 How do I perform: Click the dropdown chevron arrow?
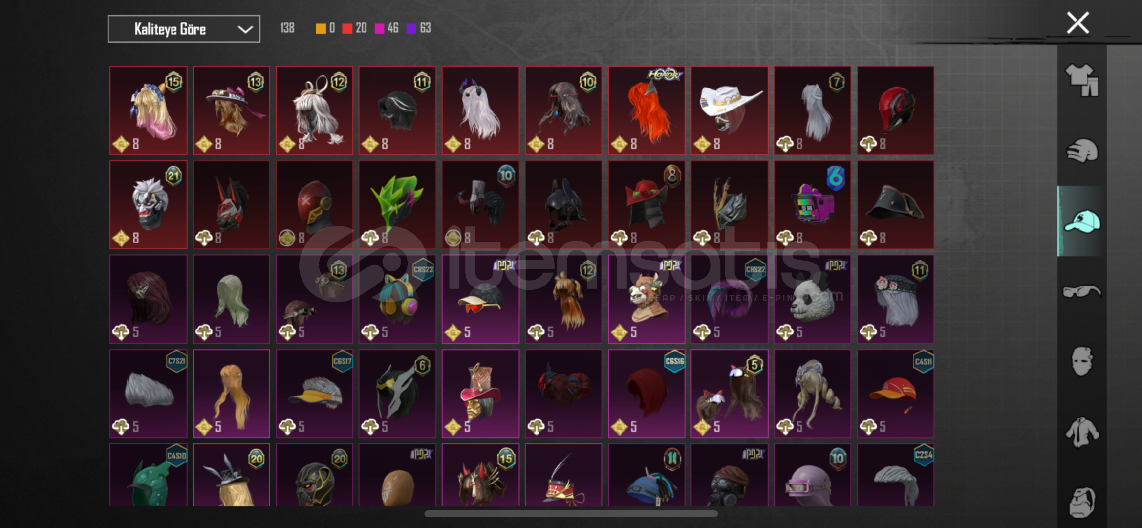click(245, 29)
